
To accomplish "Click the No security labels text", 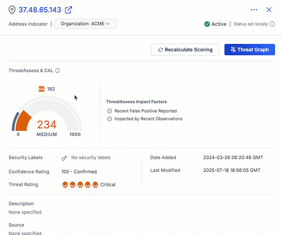I will pos(91,158).
